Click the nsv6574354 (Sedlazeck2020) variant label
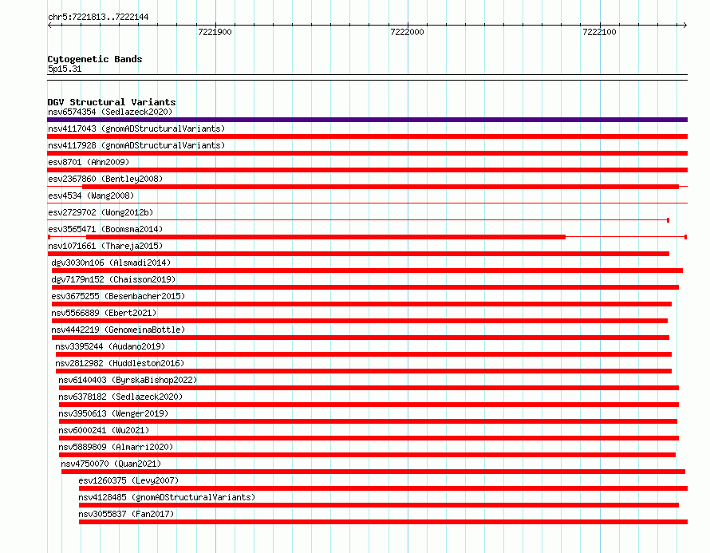The height and width of the screenshot is (553, 710). point(110,112)
